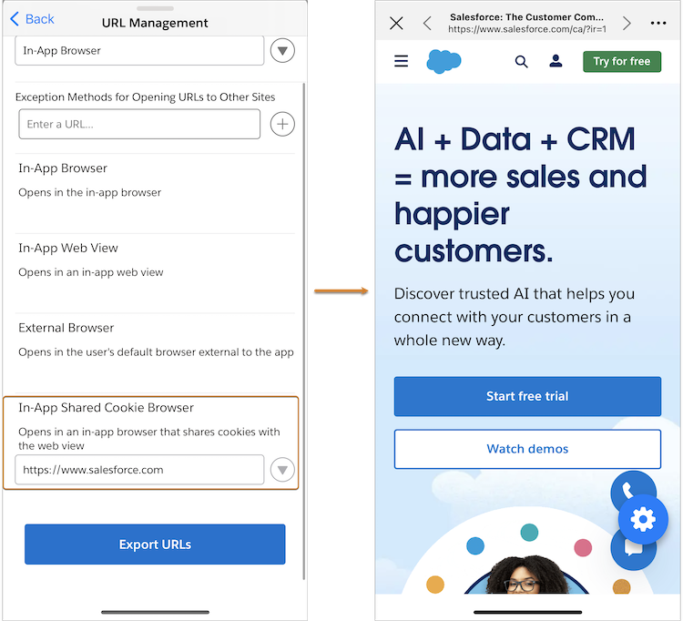The width and height of the screenshot is (683, 621).
Task: Navigate forward in the in-app browser
Action: (x=627, y=23)
